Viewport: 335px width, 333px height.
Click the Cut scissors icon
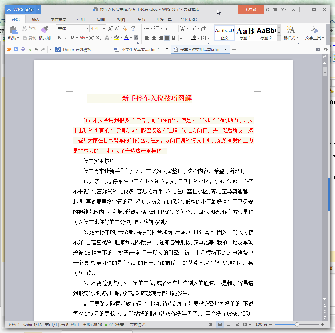[24, 28]
